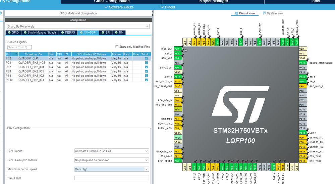
Task: Select the QUADSPI peripheral tab
Action: (88, 33)
